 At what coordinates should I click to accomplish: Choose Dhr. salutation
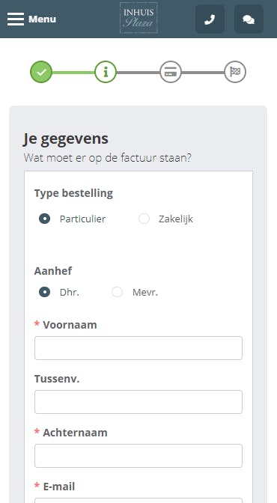45,292
